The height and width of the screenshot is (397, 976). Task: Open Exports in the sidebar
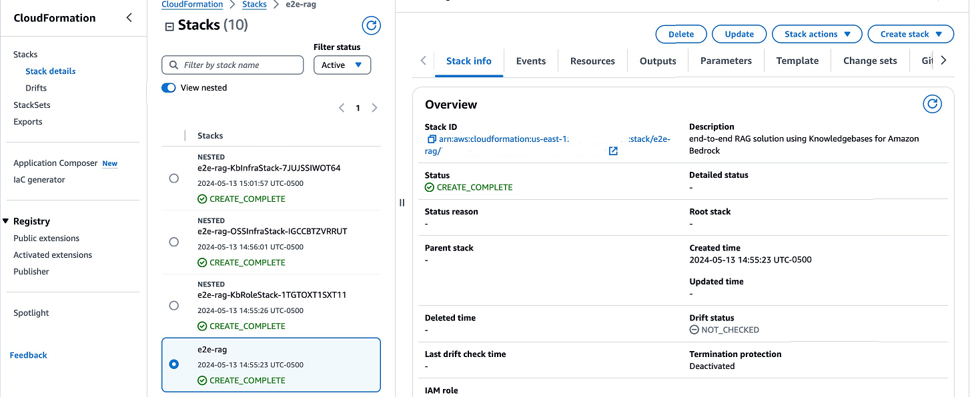(x=28, y=122)
